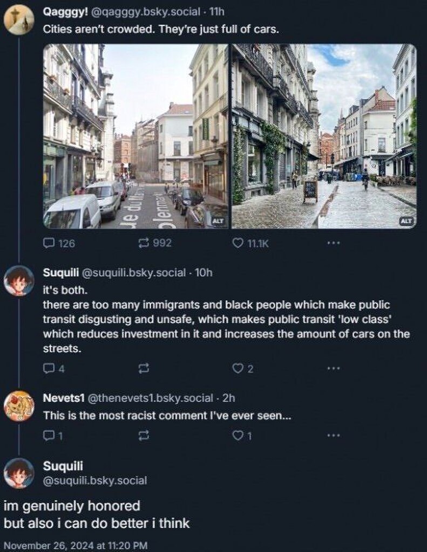Open more options on Suquili's comment
Image resolution: width=427 pixels, height=552 pixels.
click(x=334, y=369)
